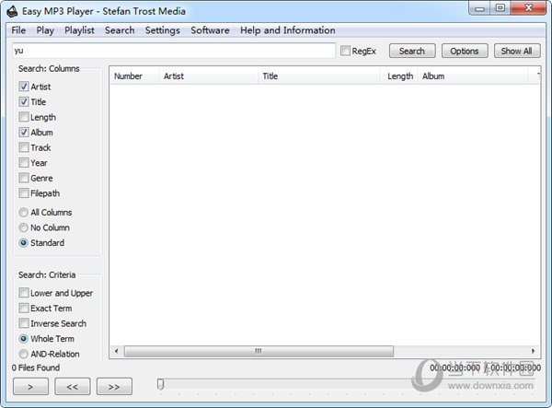Screen dimensions: 552x408
Task: Open the Settings menu
Action: pos(162,30)
